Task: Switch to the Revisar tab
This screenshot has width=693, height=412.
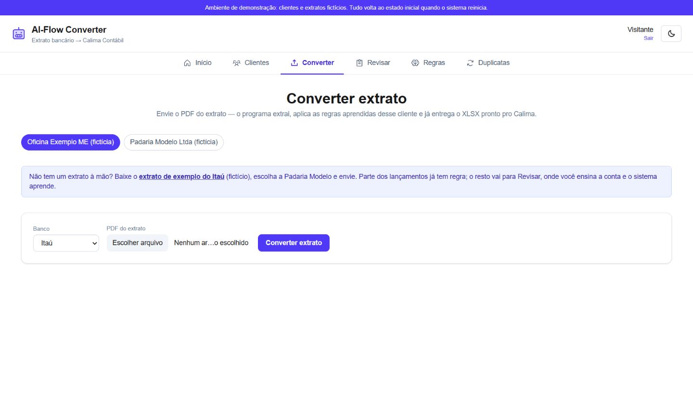Action: click(x=373, y=63)
